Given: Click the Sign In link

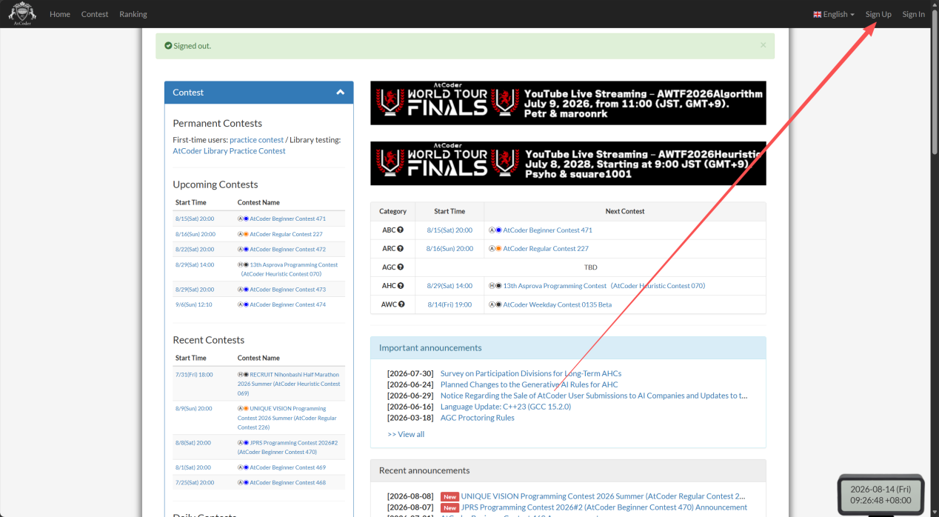Looking at the screenshot, I should 913,14.
